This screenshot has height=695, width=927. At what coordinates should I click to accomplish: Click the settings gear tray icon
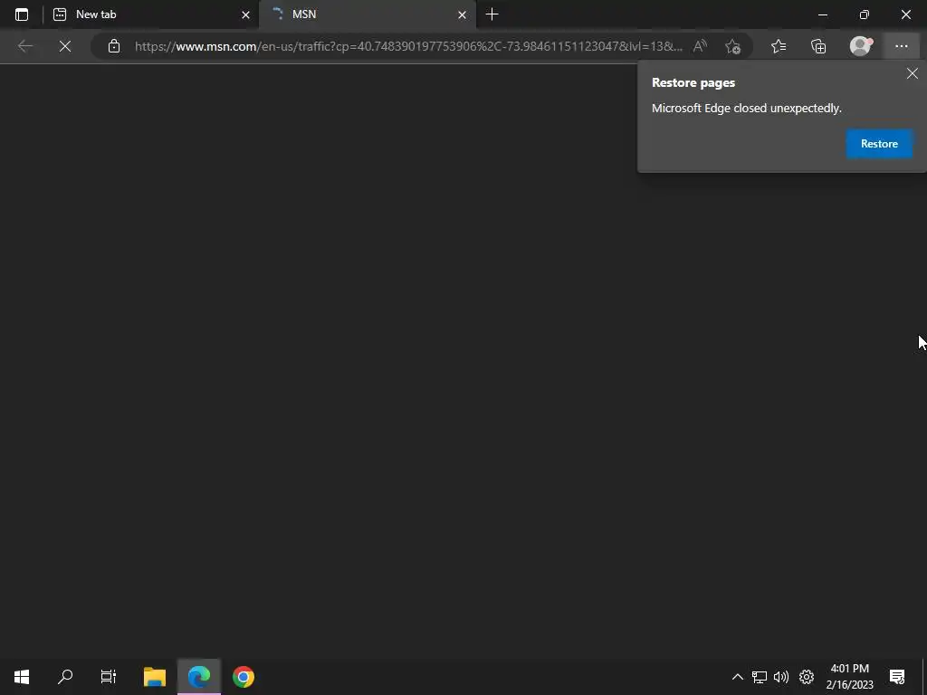807,677
